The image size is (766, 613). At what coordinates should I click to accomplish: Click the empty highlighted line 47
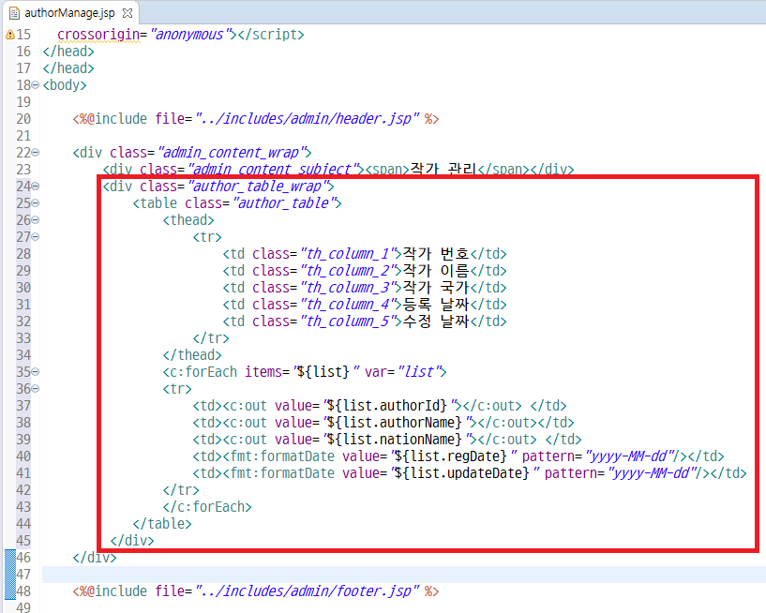[403, 575]
